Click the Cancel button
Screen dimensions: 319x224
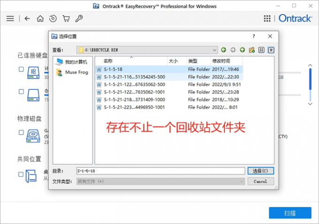tap(261, 181)
